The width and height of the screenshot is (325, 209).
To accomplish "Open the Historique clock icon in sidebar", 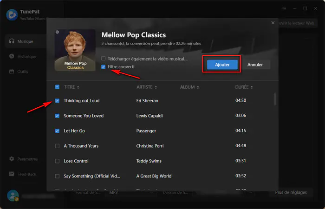I will (12, 56).
